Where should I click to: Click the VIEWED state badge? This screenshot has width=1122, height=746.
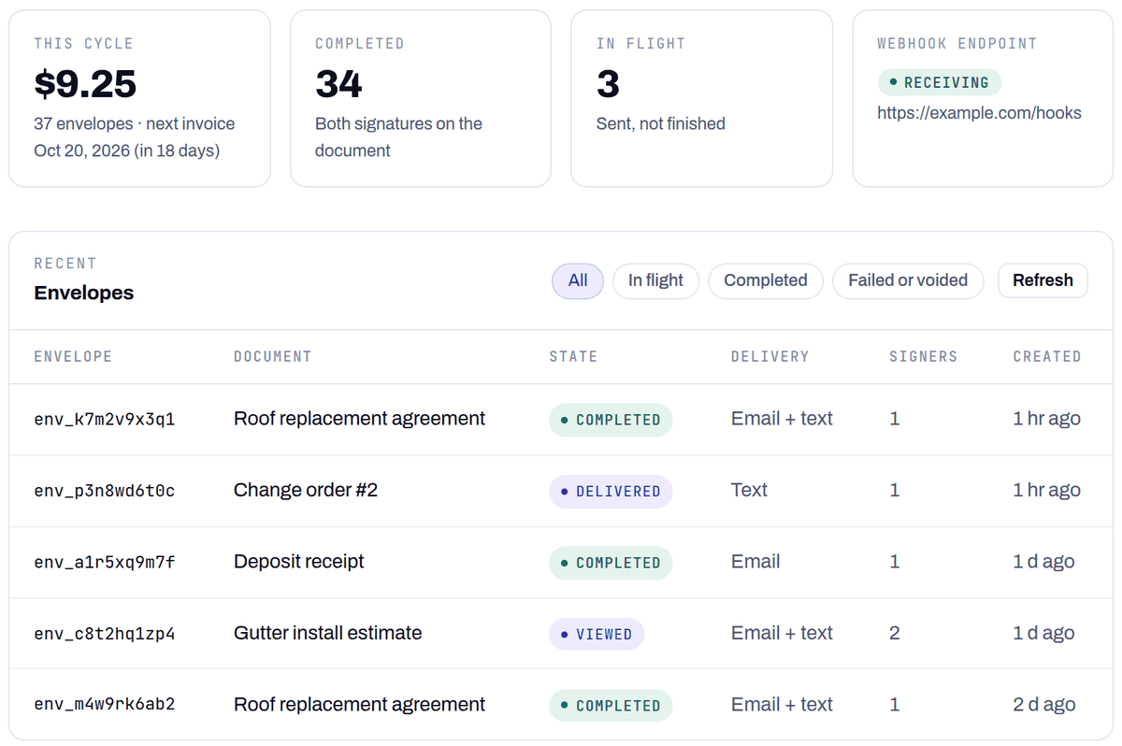[597, 635]
